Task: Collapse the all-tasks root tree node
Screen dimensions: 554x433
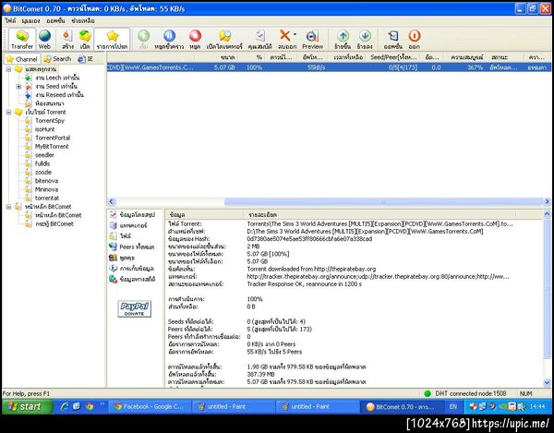Action: coord(8,69)
